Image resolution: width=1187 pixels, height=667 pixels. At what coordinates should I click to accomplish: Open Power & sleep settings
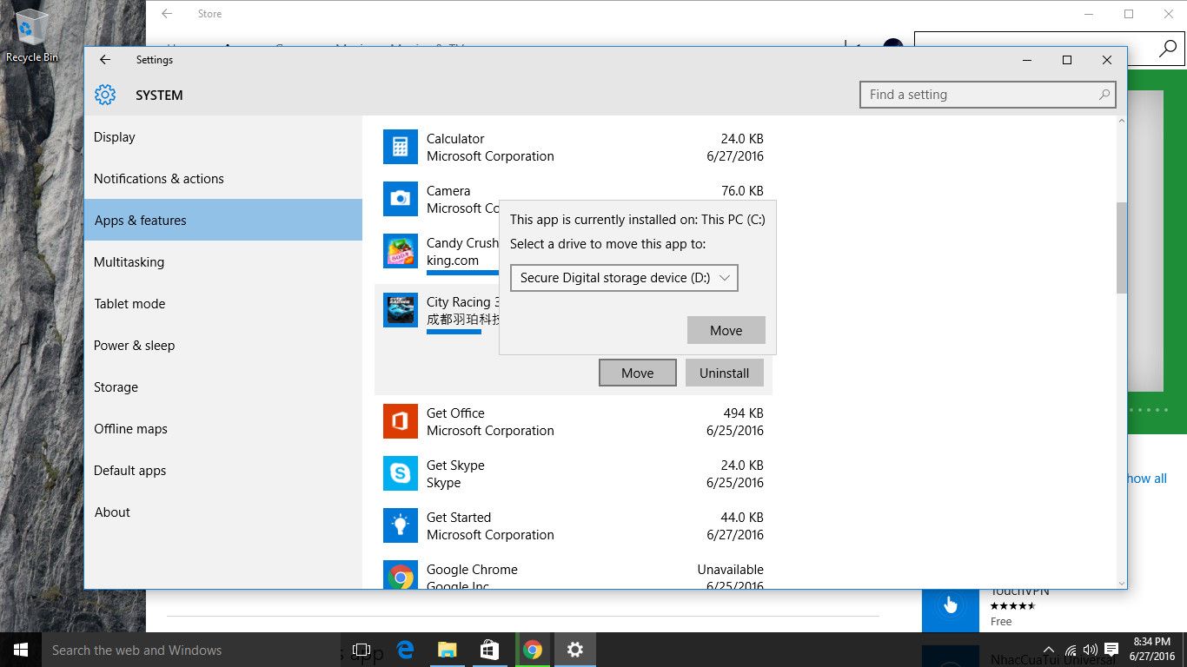tap(223, 346)
